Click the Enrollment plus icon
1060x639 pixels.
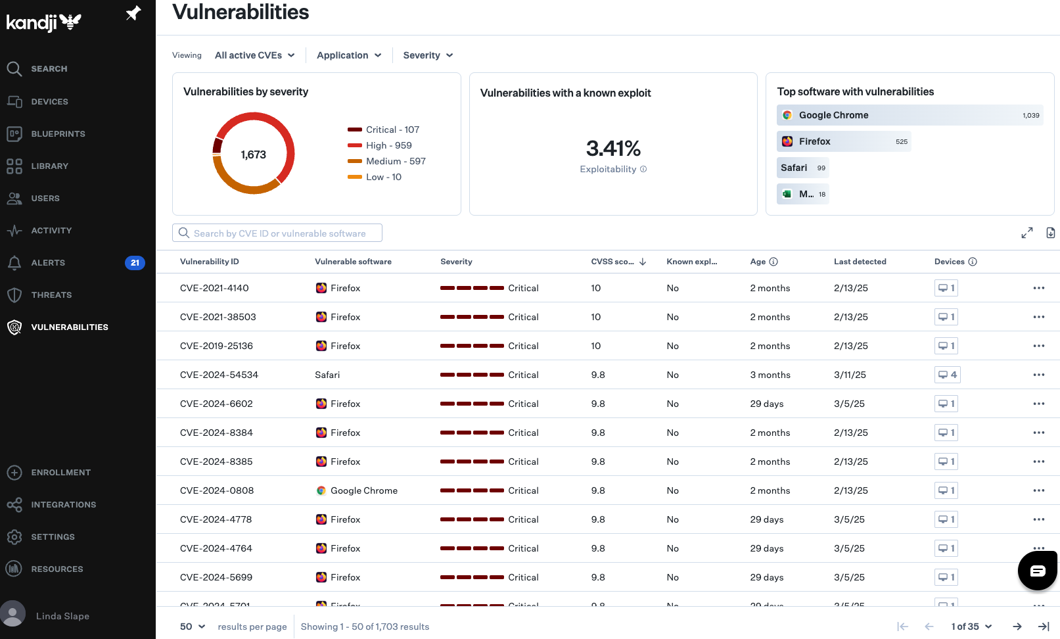14,472
